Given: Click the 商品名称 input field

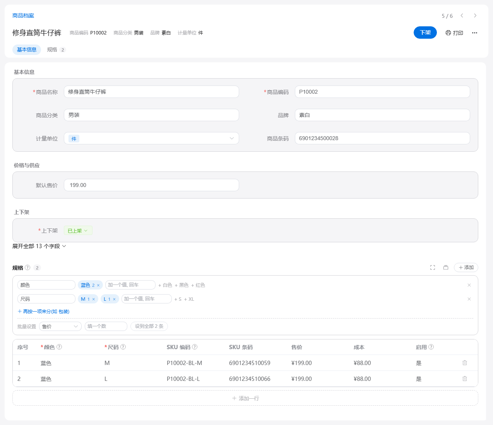Looking at the screenshot, I should 151,92.
